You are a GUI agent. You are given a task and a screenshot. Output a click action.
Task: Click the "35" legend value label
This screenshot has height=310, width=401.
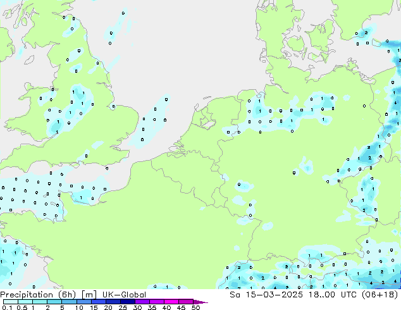pos(152,307)
